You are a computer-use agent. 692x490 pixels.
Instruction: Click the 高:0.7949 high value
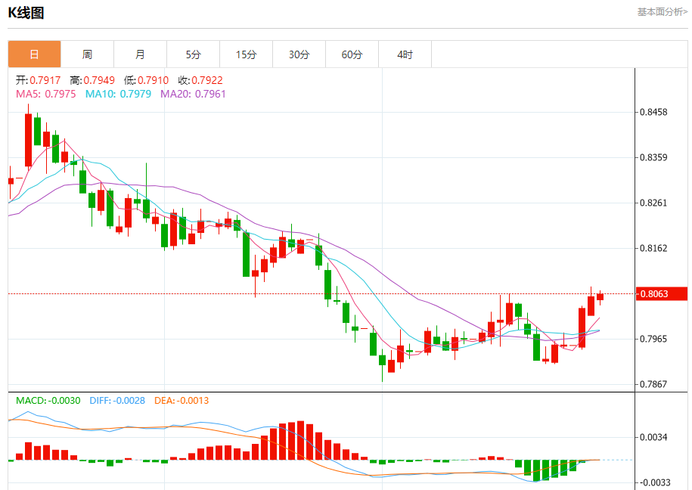pos(92,80)
